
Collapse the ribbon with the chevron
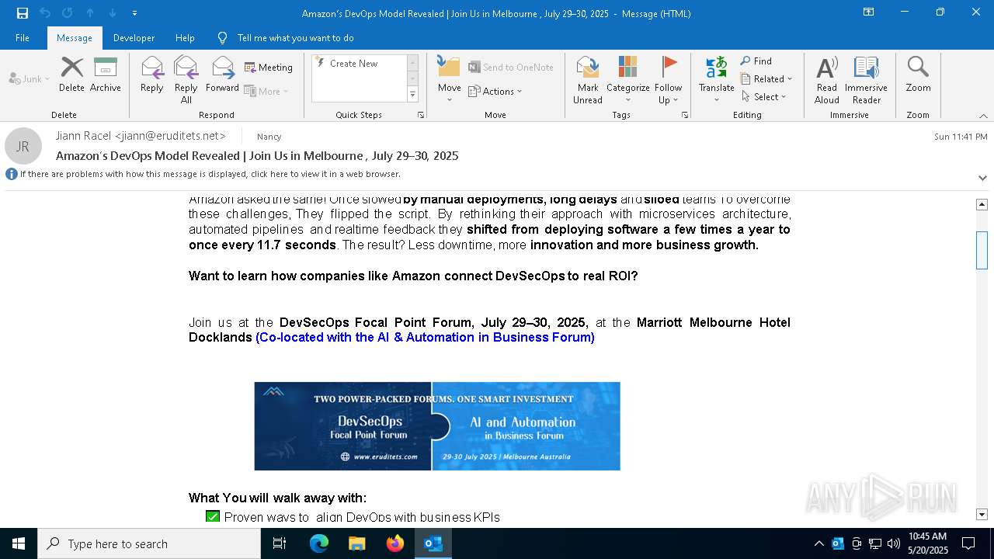pos(983,116)
